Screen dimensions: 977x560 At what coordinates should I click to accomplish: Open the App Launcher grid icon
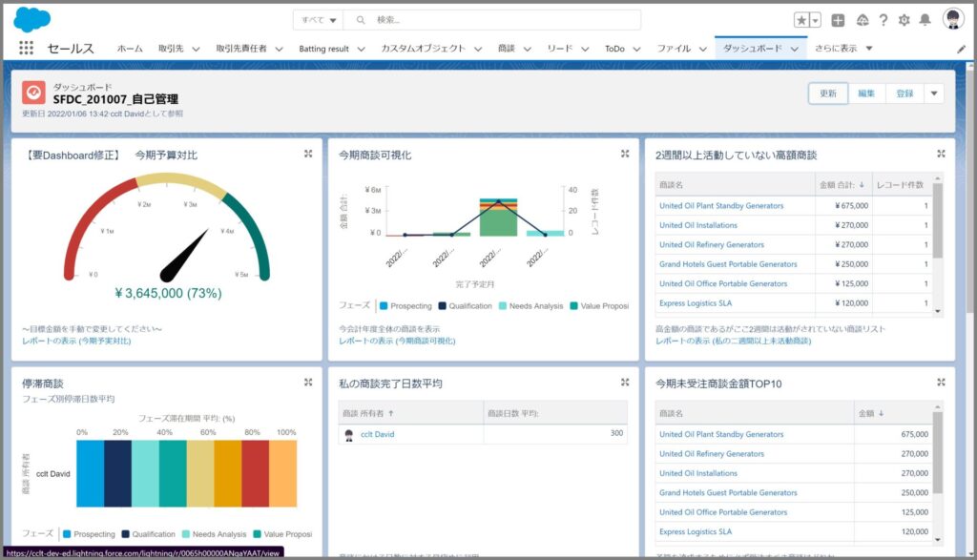[26, 49]
